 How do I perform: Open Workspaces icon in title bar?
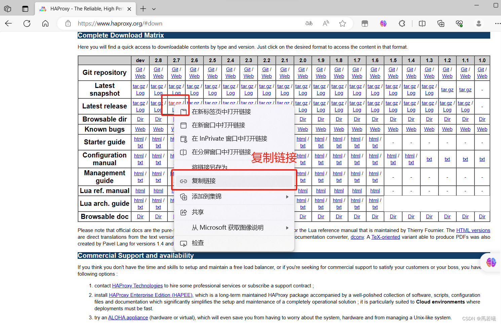8,9
